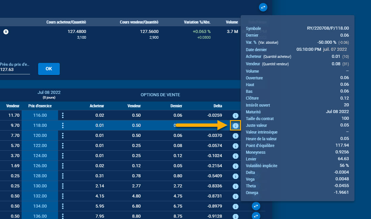Click the near-strike-price field showing 127.63

(15, 70)
